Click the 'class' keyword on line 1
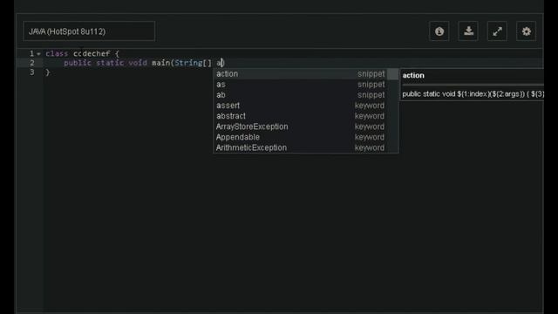Viewport: 558px width, 314px height. pos(57,53)
